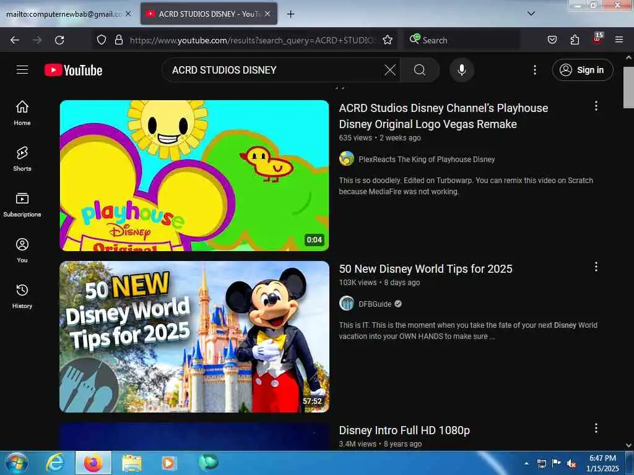Click the muted volume tray icon
The width and height of the screenshot is (634, 475).
(571, 463)
